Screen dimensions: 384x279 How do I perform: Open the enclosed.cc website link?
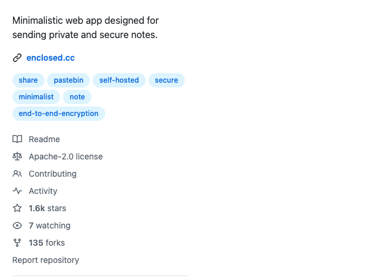pyautogui.click(x=51, y=58)
